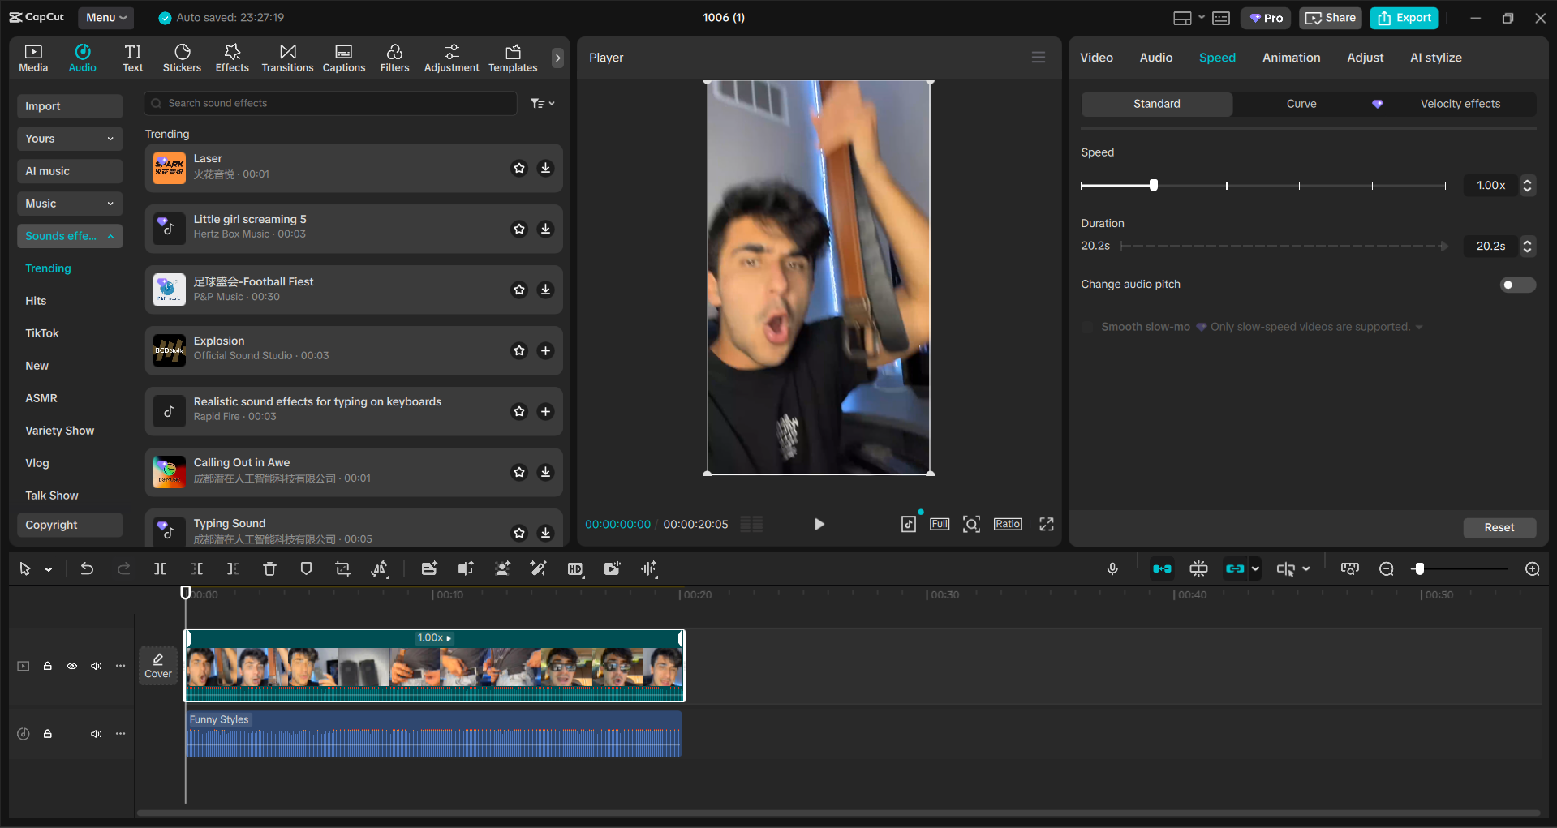Reset the speed settings

(1499, 527)
